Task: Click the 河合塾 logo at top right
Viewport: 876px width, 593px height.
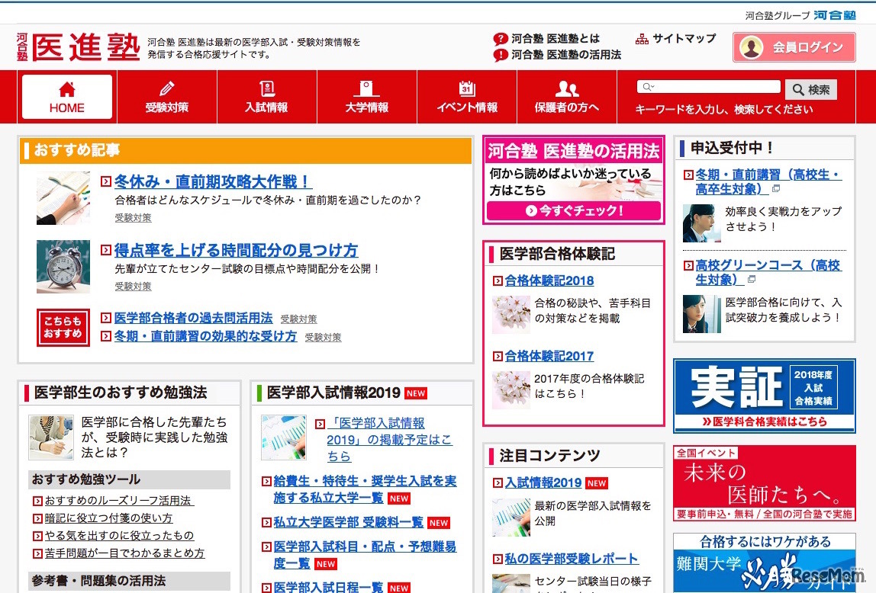Action: coord(834,15)
